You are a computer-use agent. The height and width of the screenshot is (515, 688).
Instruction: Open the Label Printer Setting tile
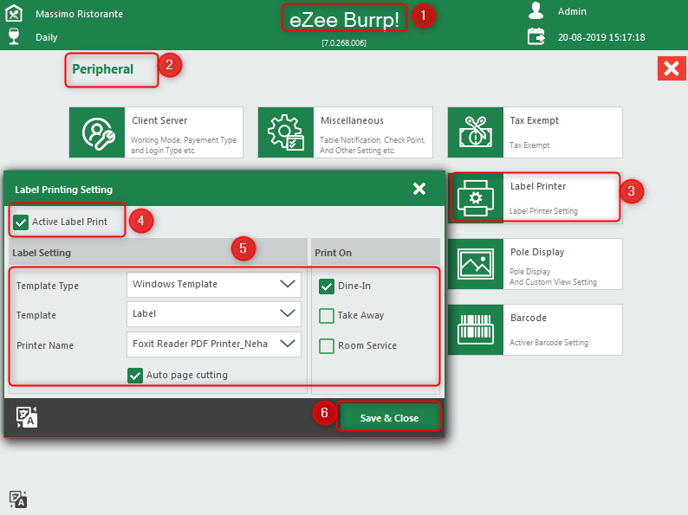[x=535, y=198]
